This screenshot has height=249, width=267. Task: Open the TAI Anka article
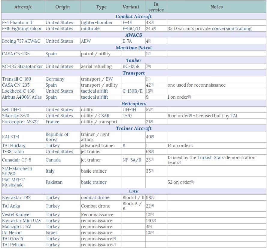[x=11, y=206]
